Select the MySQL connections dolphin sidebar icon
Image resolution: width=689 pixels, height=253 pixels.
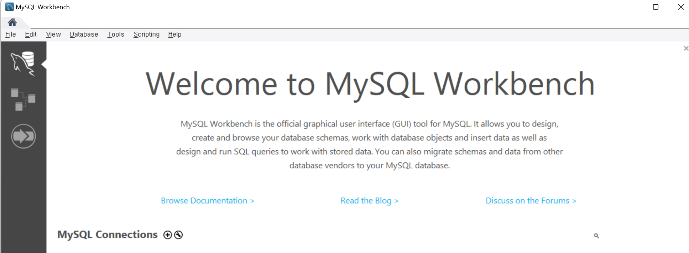pos(23,64)
